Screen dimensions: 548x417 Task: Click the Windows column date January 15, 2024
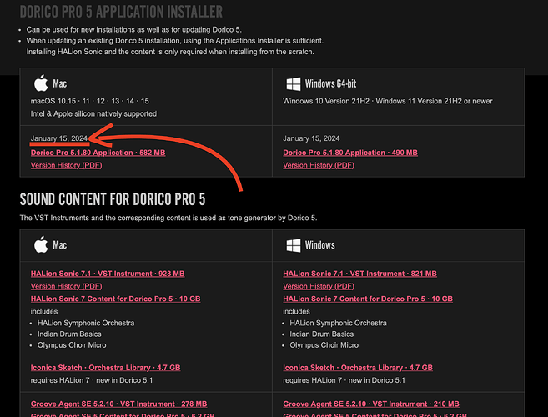coord(311,138)
